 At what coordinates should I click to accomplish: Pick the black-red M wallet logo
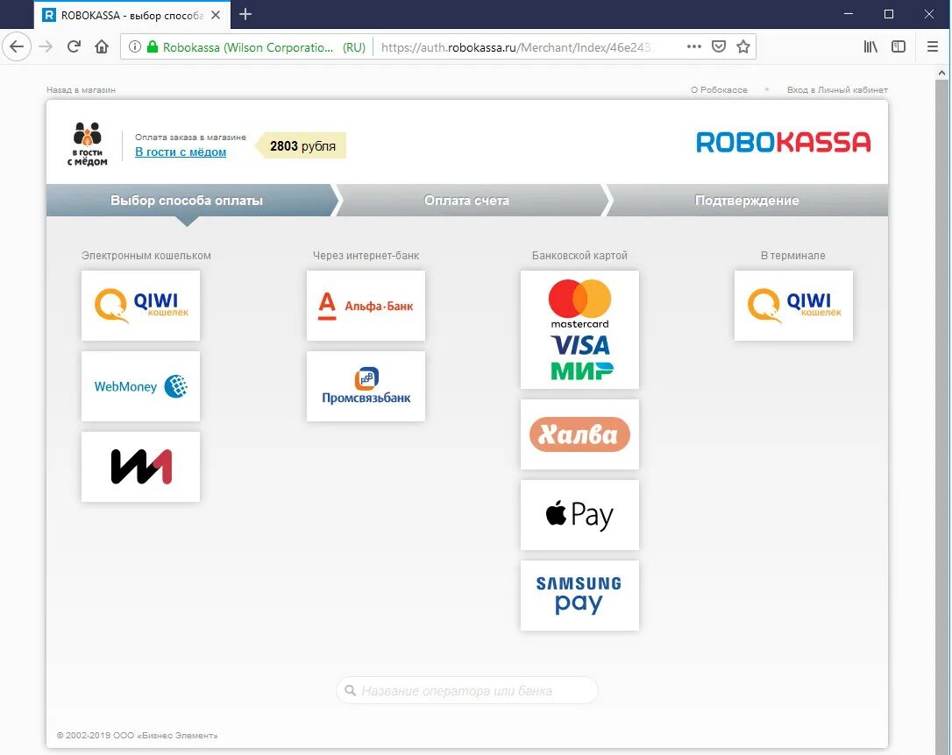(140, 466)
